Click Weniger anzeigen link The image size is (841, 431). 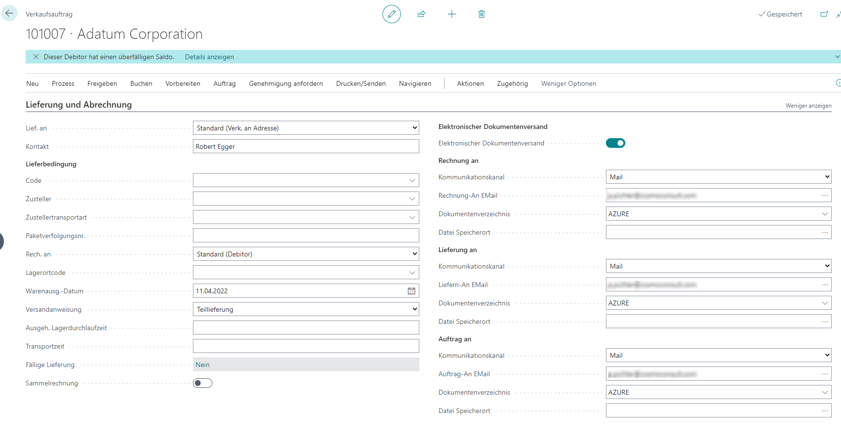click(x=808, y=106)
